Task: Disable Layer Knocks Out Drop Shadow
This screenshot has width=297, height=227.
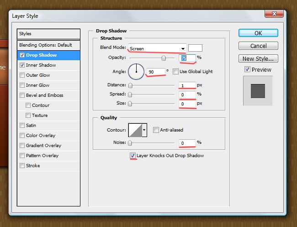Action: pos(133,156)
